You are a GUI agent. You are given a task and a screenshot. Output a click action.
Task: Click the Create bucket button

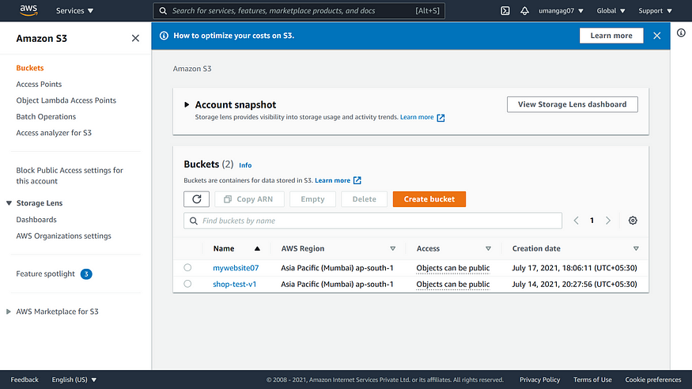pyautogui.click(x=429, y=199)
